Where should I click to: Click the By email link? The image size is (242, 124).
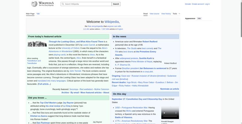(x=75, y=92)
